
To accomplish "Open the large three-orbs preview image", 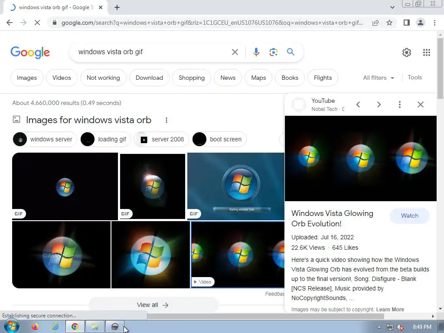I will pos(360,158).
